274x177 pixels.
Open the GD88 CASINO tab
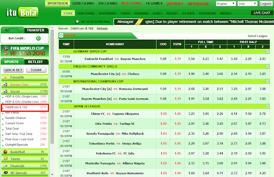pyautogui.click(x=83, y=3)
